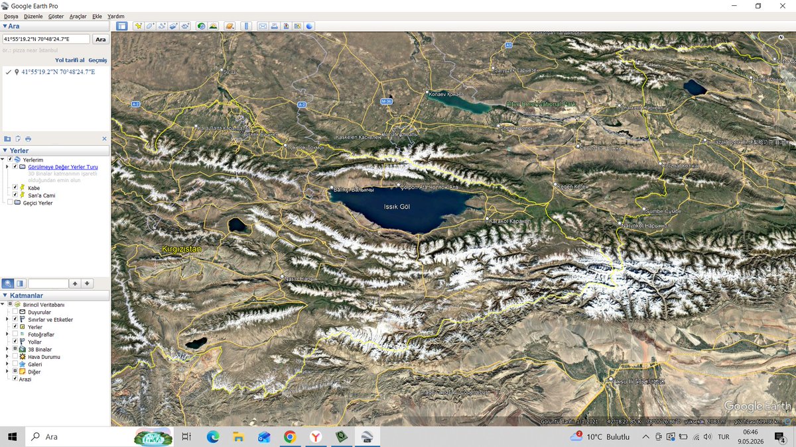The width and height of the screenshot is (796, 447).
Task: View in Google Maps icon
Action: (298, 26)
